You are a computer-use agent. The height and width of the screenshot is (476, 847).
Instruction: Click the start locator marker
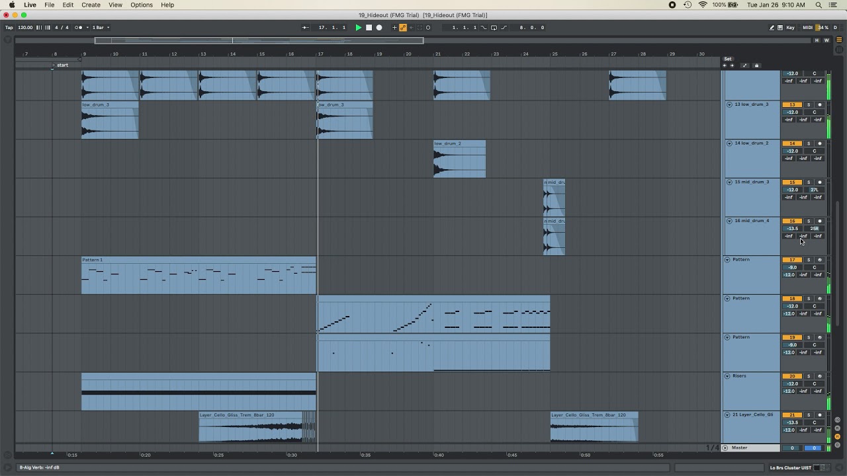tap(60, 65)
